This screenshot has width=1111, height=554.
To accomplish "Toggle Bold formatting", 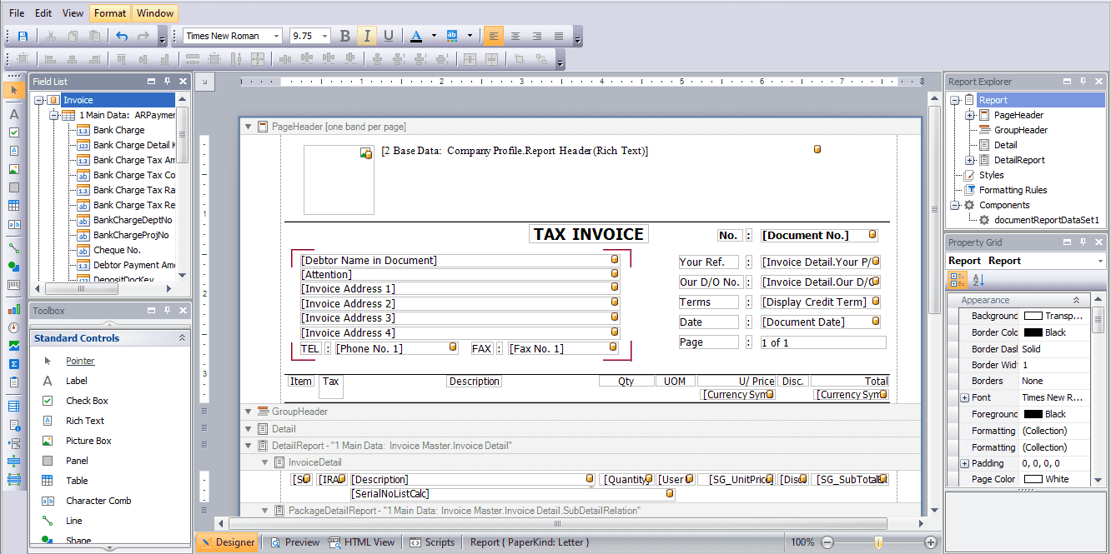I will click(345, 36).
